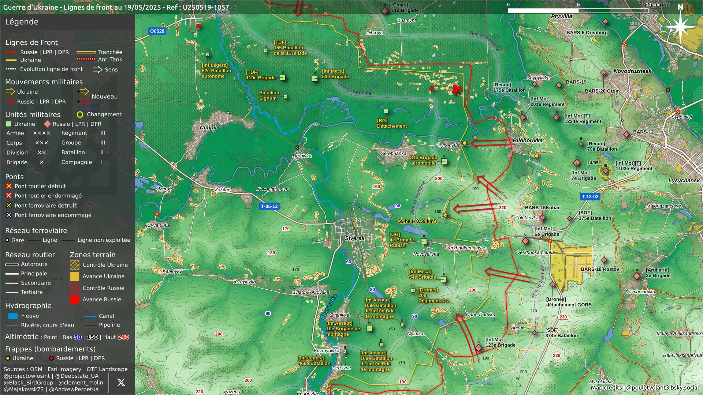Click the 11e Brigade Chars red diamond

click(x=385, y=11)
